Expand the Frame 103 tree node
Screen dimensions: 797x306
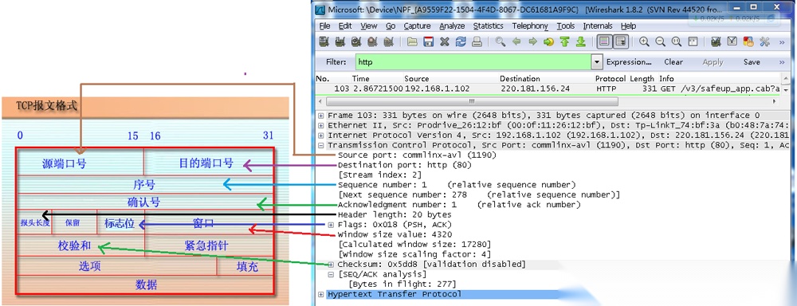(x=320, y=116)
